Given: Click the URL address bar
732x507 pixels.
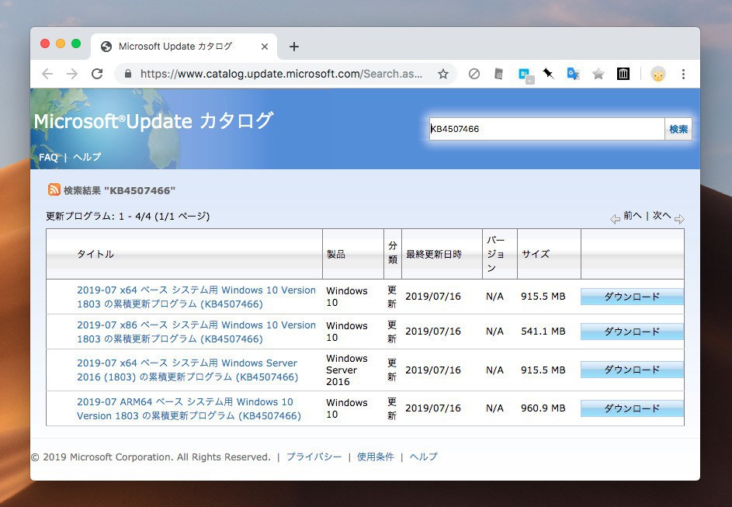Looking at the screenshot, I should coord(281,74).
